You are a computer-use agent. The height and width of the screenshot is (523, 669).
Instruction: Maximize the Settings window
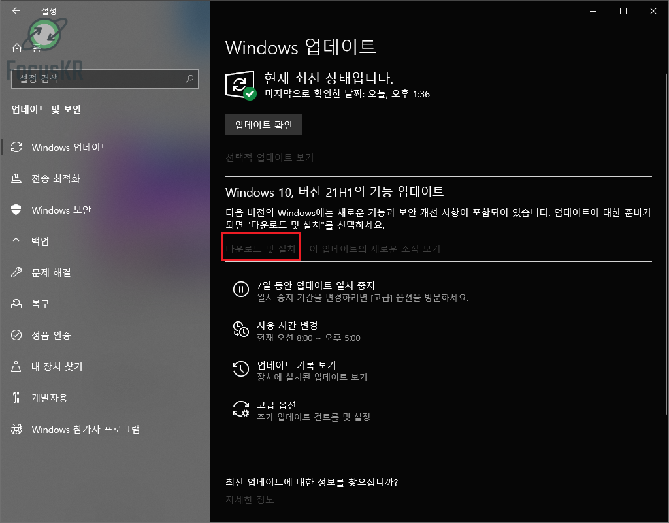tap(623, 12)
